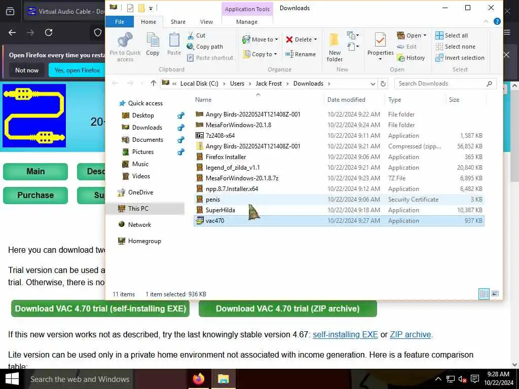The height and width of the screenshot is (389, 519).
Task: Click the Pin to Quick access icon
Action: [125, 47]
